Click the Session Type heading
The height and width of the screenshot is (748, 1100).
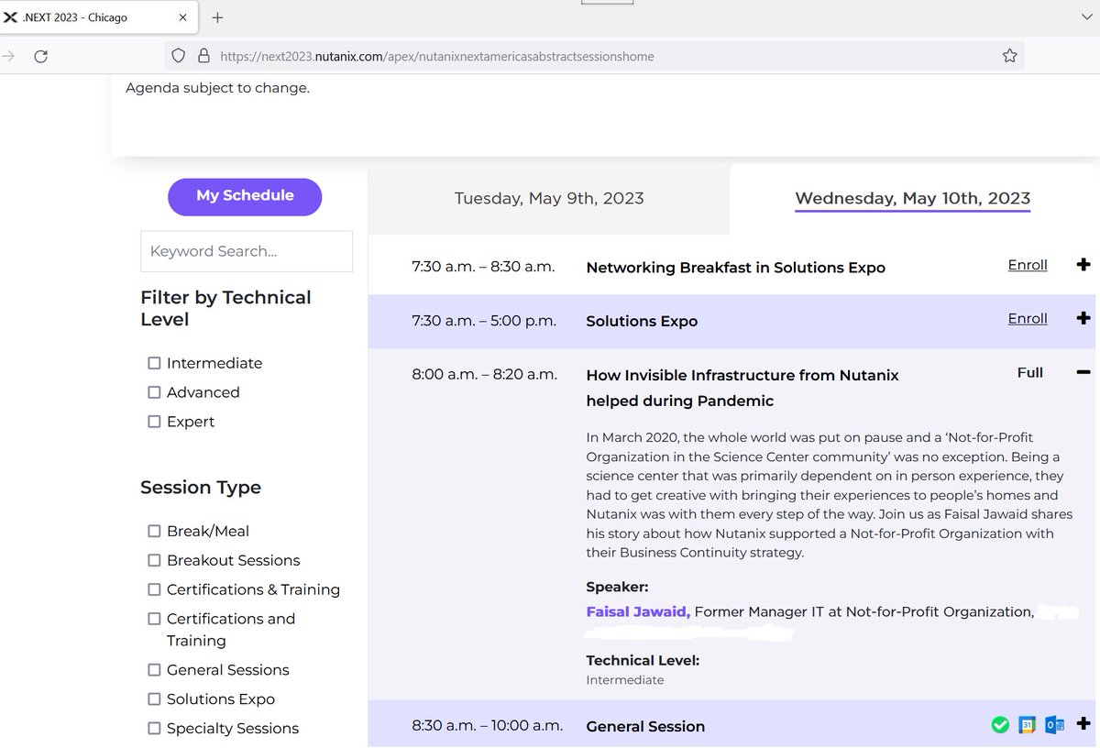point(201,488)
